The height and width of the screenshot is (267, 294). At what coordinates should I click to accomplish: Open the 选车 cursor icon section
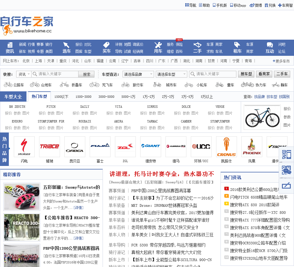[66, 48]
